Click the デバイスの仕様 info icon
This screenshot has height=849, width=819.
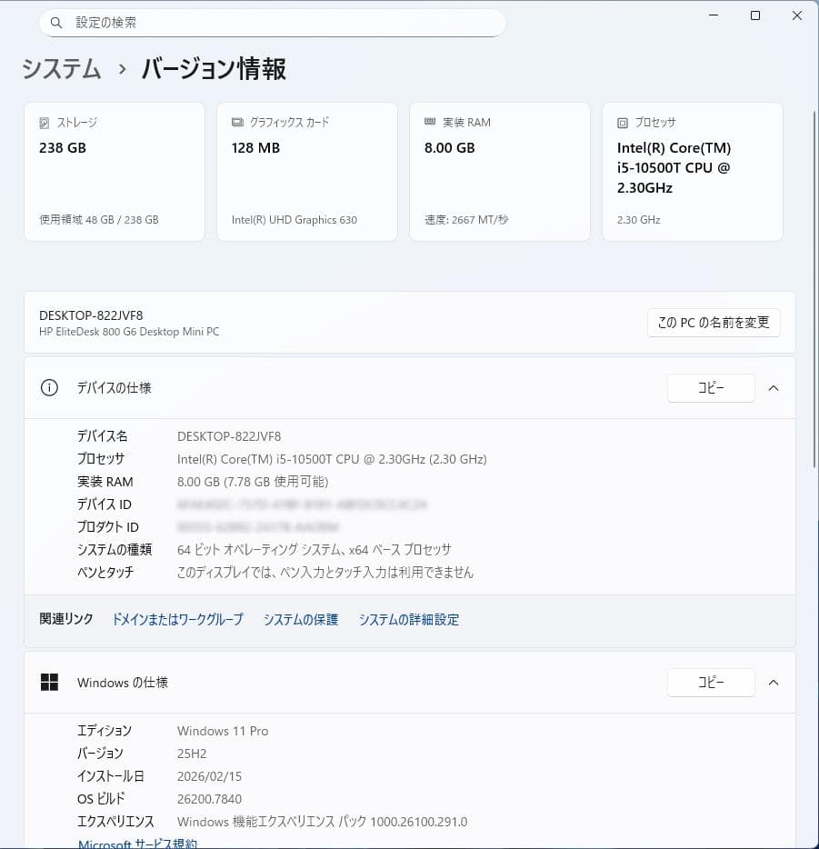point(49,387)
